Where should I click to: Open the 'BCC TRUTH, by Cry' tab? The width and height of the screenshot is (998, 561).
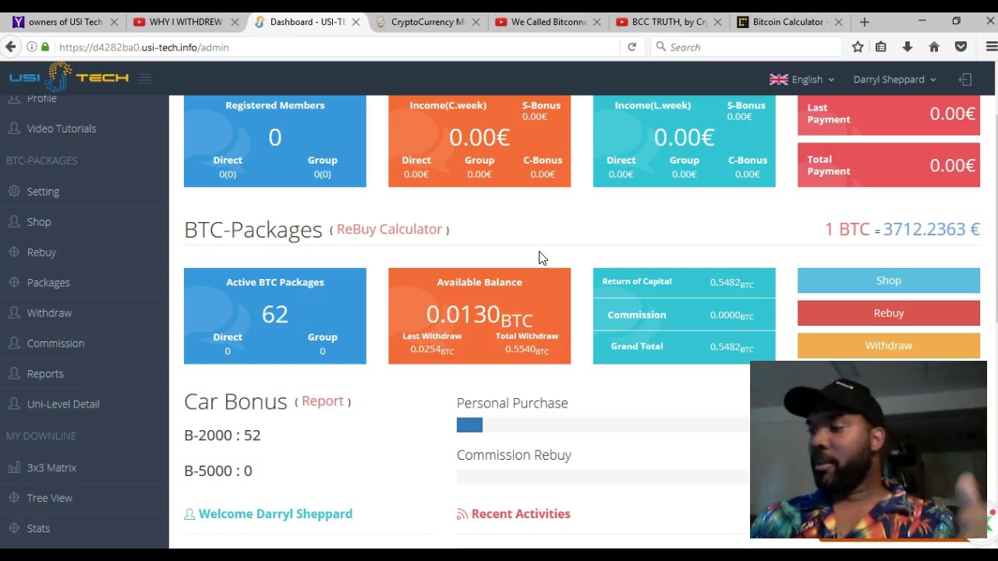[669, 22]
